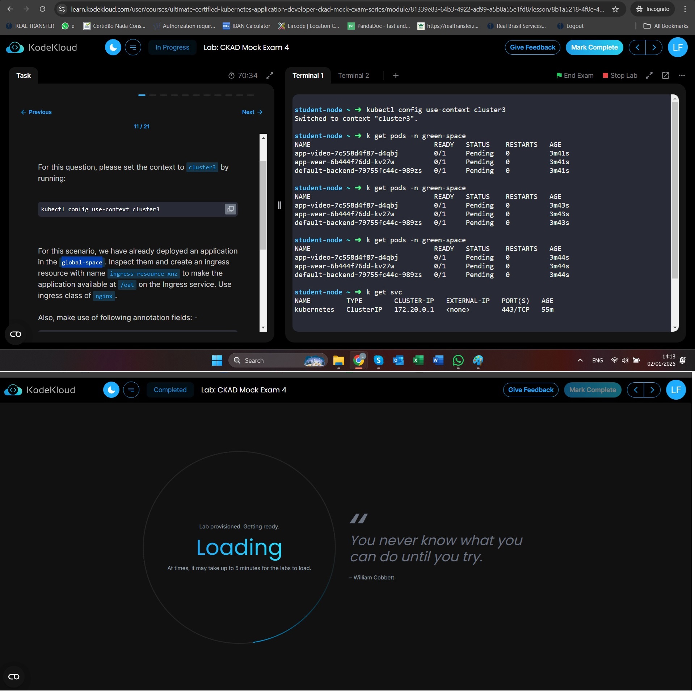Stop the lab with Stop Lab button
The image size is (695, 693).
[x=620, y=76]
